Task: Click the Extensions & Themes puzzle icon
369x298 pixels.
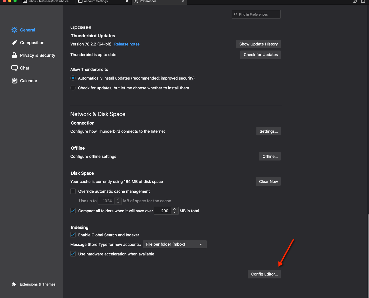Action: click(x=14, y=284)
